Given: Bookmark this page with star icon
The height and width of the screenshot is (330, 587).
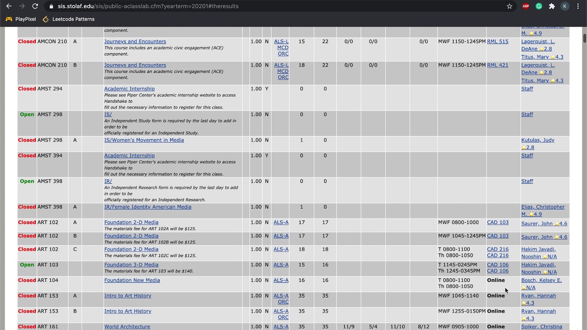Looking at the screenshot, I should 509,6.
